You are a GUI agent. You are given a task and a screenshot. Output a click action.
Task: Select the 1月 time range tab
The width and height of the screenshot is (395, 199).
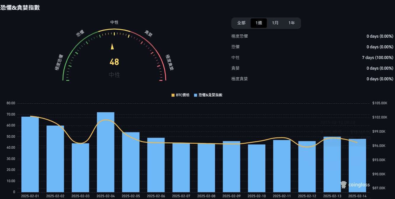tap(275, 23)
